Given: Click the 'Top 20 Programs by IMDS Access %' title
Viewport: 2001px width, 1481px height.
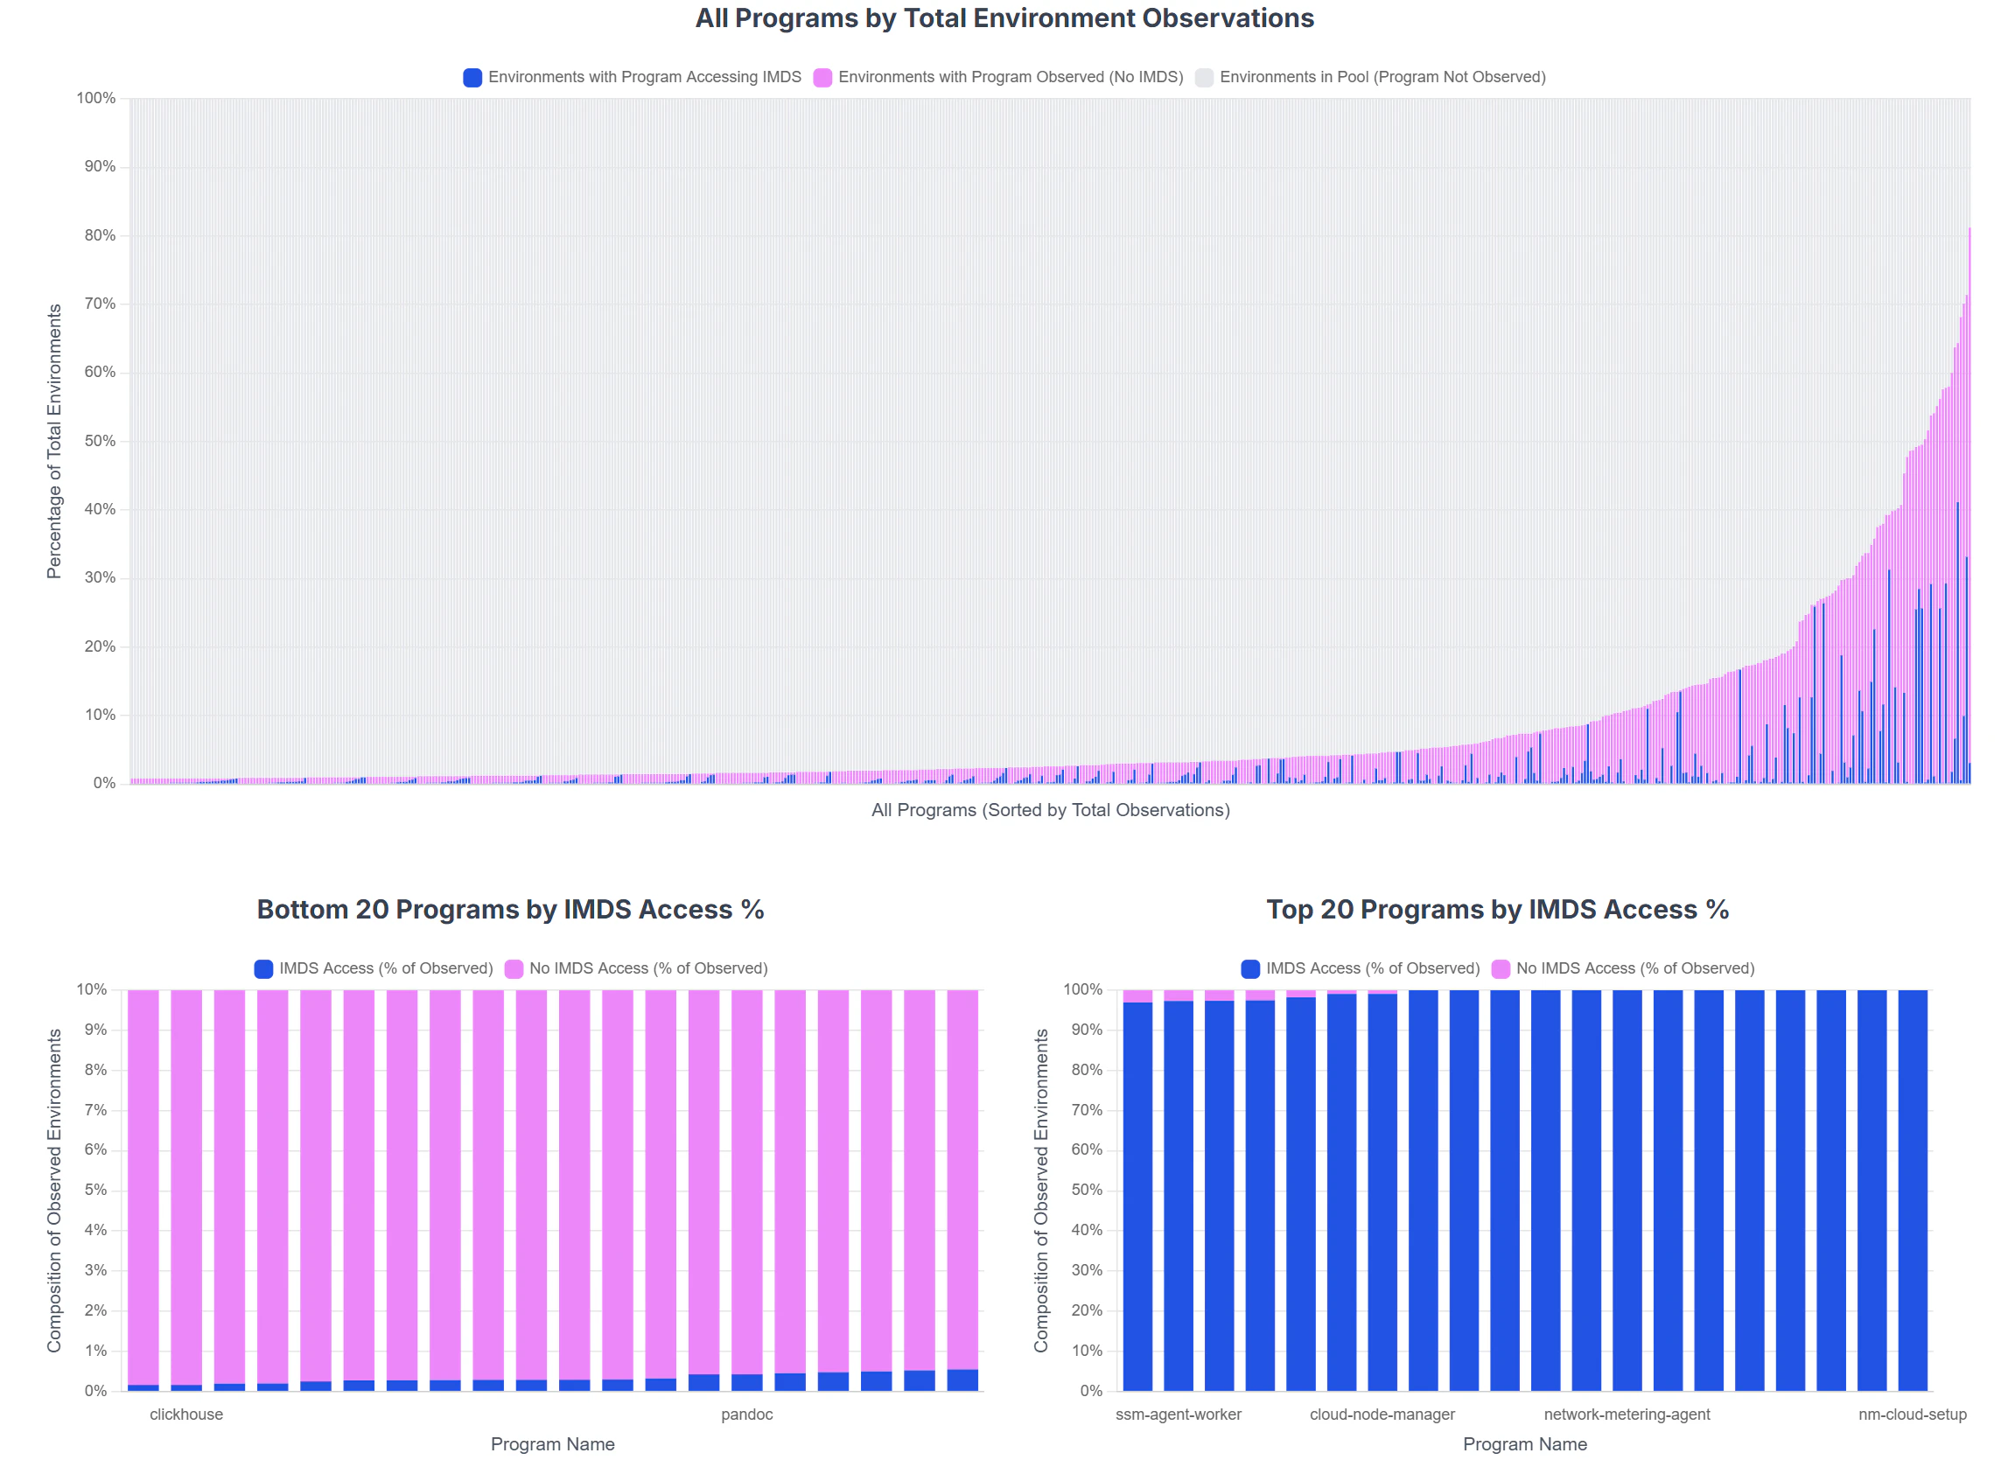Looking at the screenshot, I should click(1497, 910).
